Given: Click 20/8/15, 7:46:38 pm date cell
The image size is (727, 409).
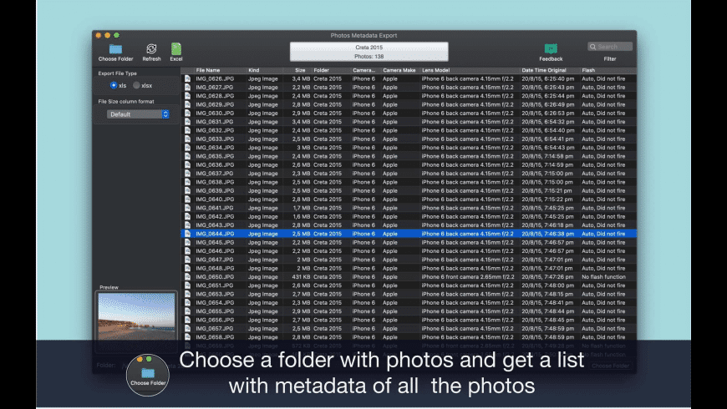Looking at the screenshot, I should pyautogui.click(x=547, y=234).
